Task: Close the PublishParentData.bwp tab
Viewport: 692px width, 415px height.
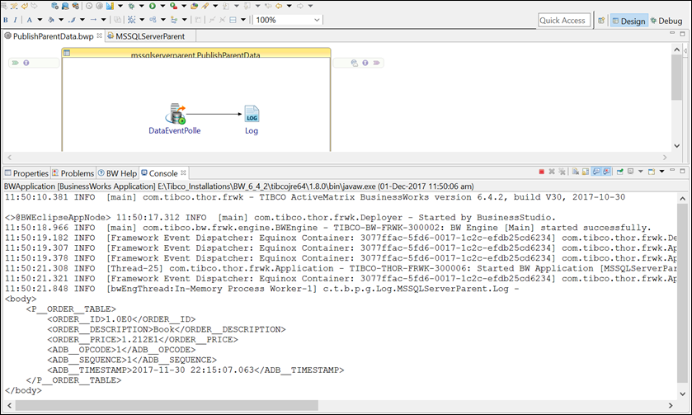Action: point(99,35)
